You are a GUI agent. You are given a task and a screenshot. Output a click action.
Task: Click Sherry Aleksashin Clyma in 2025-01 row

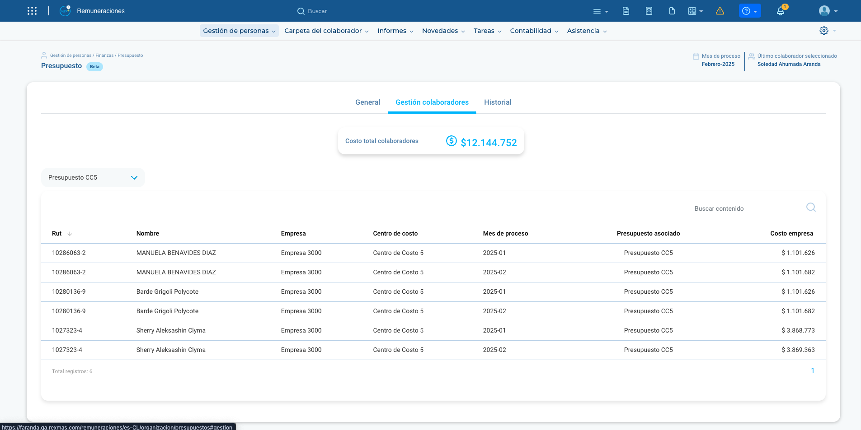(x=171, y=331)
